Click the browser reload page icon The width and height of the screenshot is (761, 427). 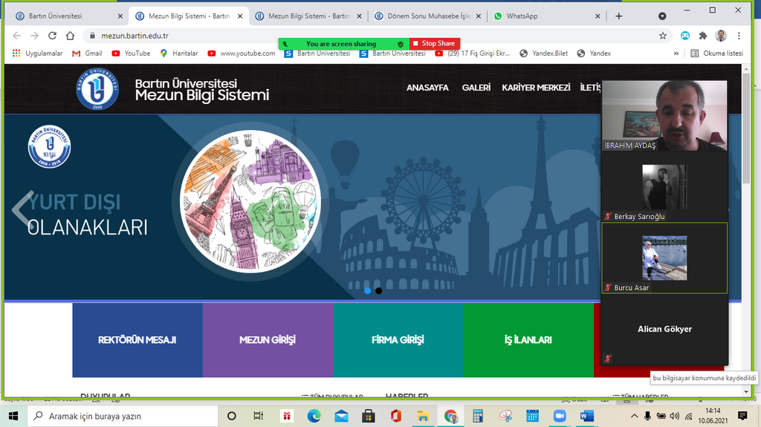52,35
